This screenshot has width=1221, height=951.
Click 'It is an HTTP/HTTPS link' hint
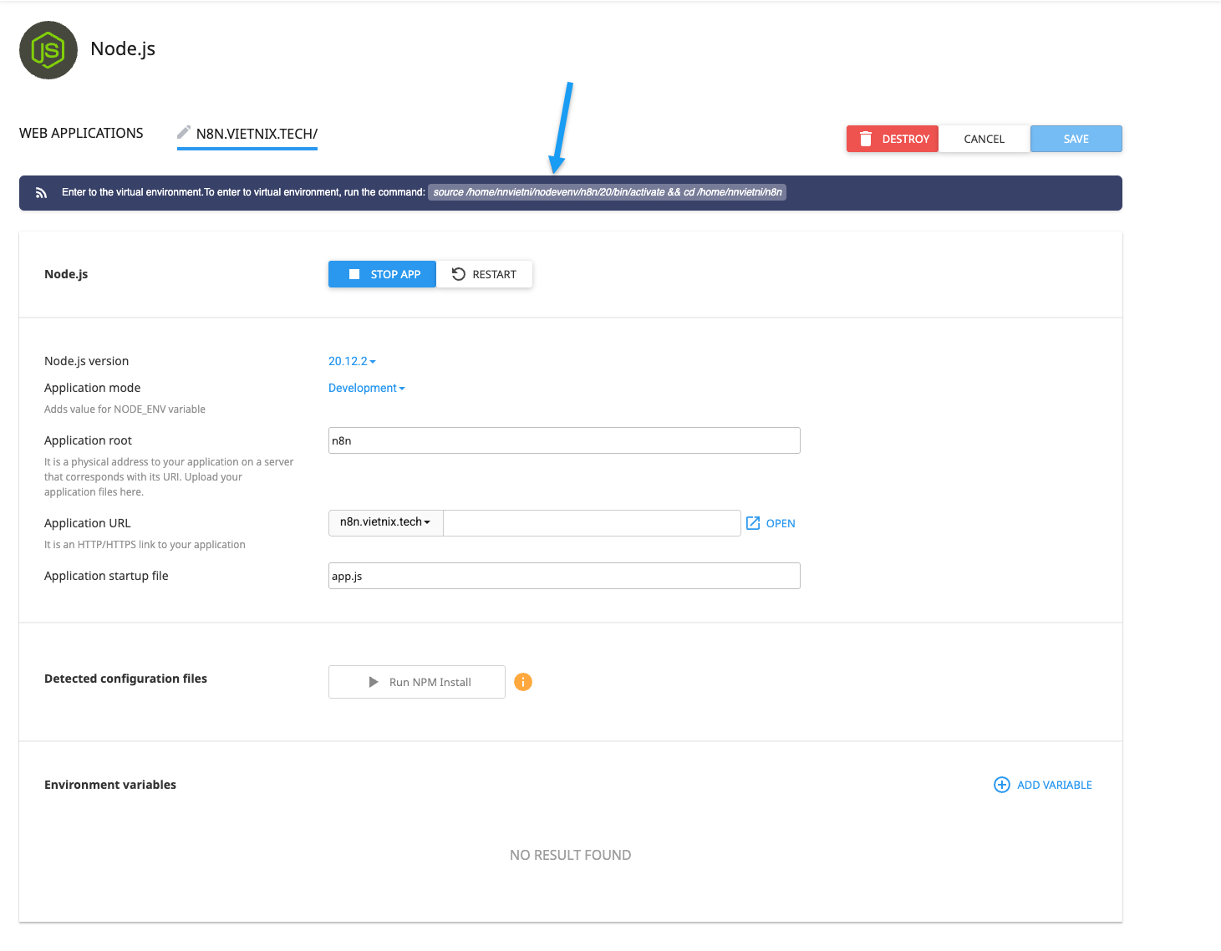(x=145, y=545)
